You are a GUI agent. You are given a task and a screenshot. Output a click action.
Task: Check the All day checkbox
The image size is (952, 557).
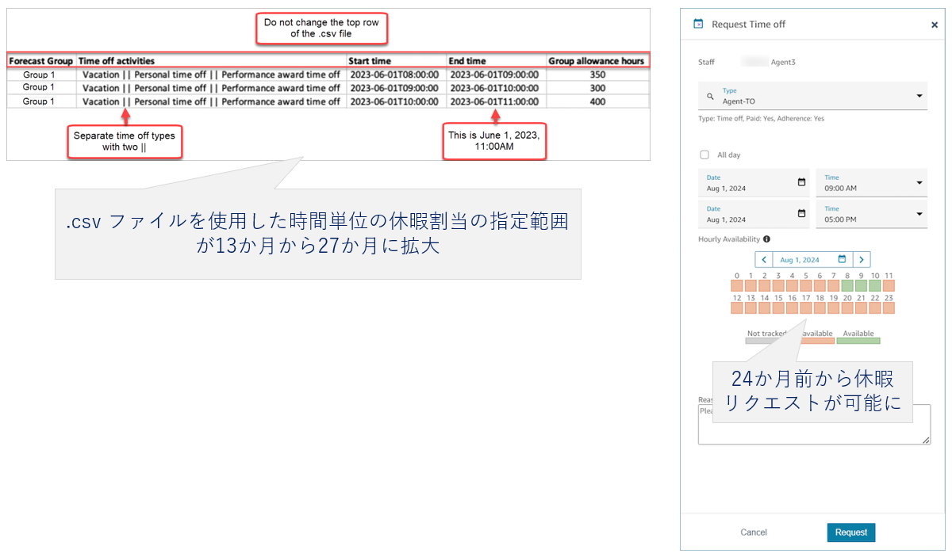point(704,155)
